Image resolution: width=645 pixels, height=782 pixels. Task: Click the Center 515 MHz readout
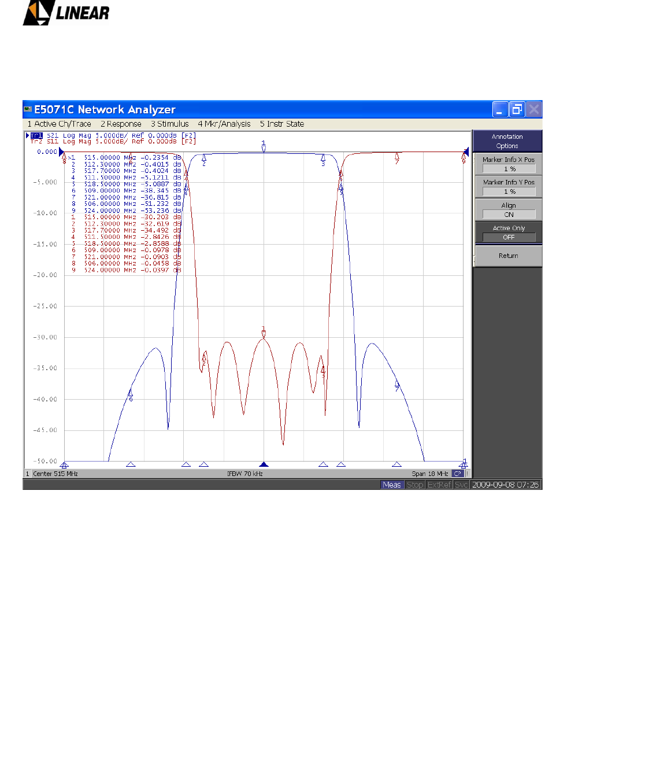(x=55, y=474)
